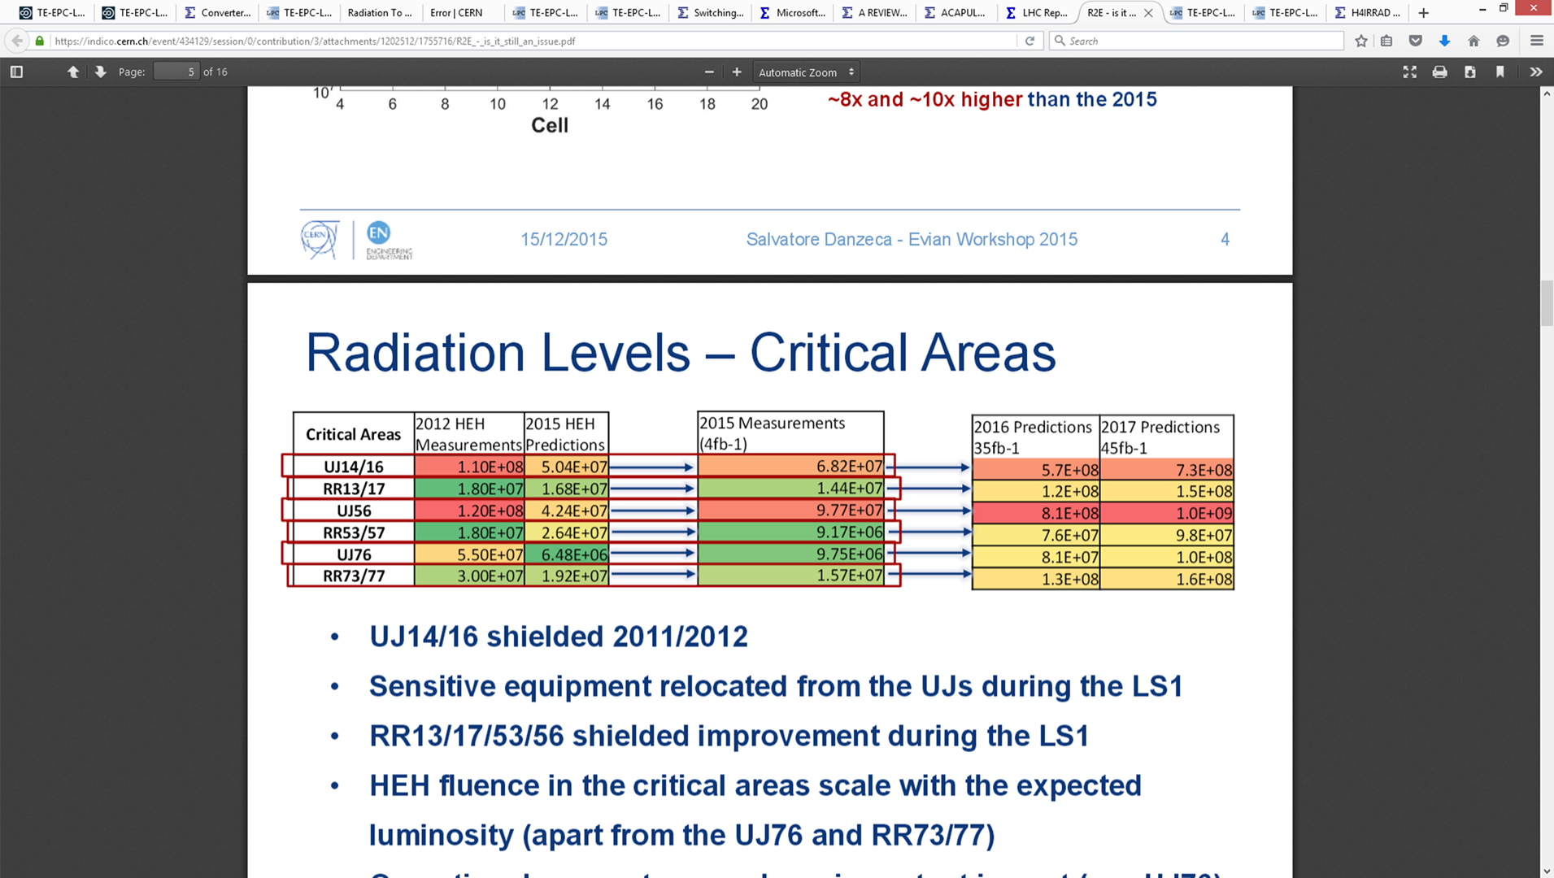Switch to the Converter tab
Image resolution: width=1554 pixels, height=878 pixels.
[x=218, y=12]
